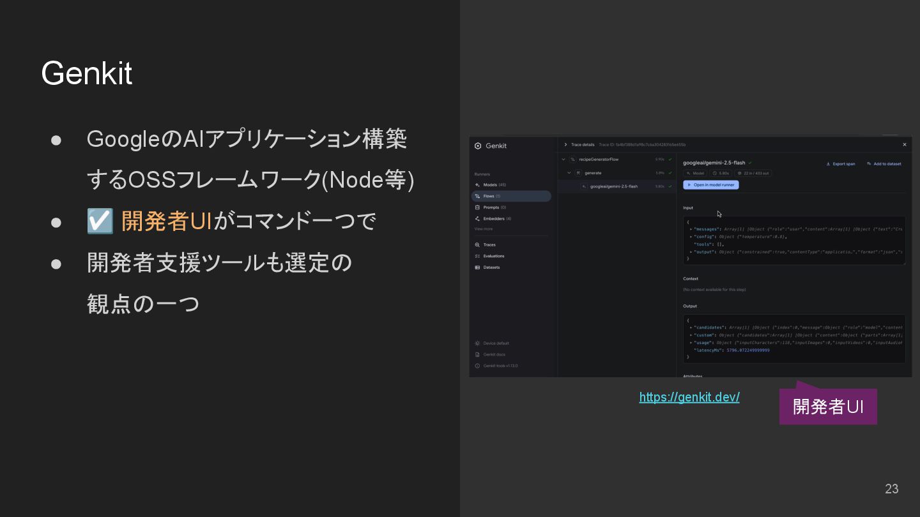Screen dimensions: 920x517
Task: Expand "candidates" in Output JSON
Action: [x=691, y=327]
